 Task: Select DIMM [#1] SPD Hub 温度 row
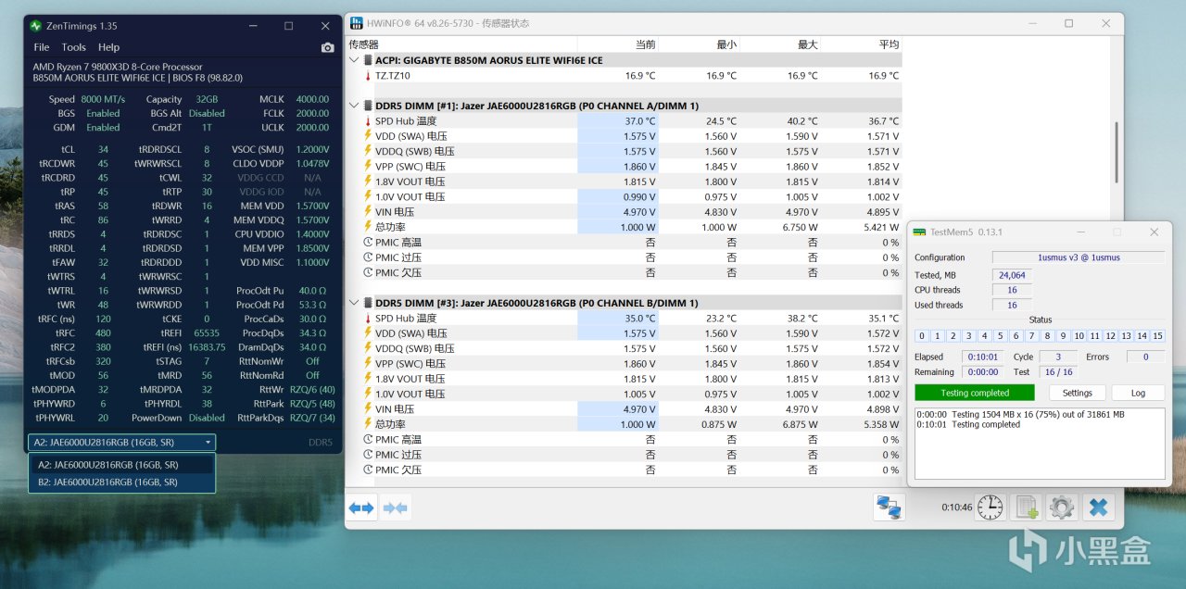pos(625,120)
